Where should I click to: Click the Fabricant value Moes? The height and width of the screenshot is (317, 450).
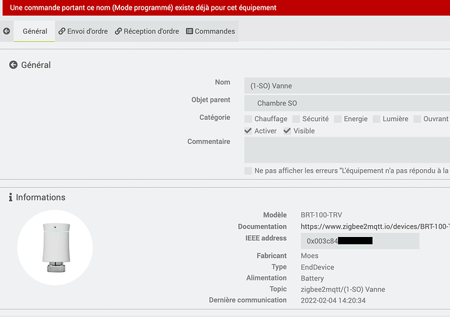309,255
